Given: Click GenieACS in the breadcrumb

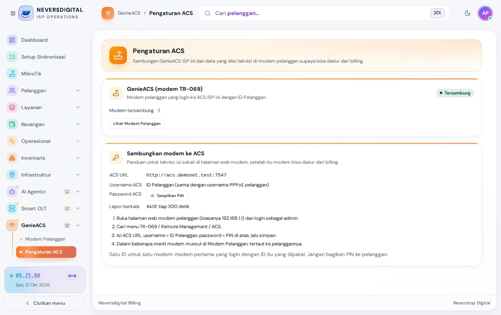Looking at the screenshot, I should [129, 13].
